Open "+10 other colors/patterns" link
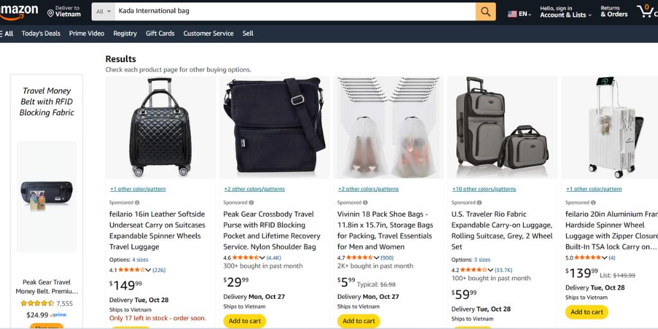This screenshot has width=658, height=329. (484, 189)
